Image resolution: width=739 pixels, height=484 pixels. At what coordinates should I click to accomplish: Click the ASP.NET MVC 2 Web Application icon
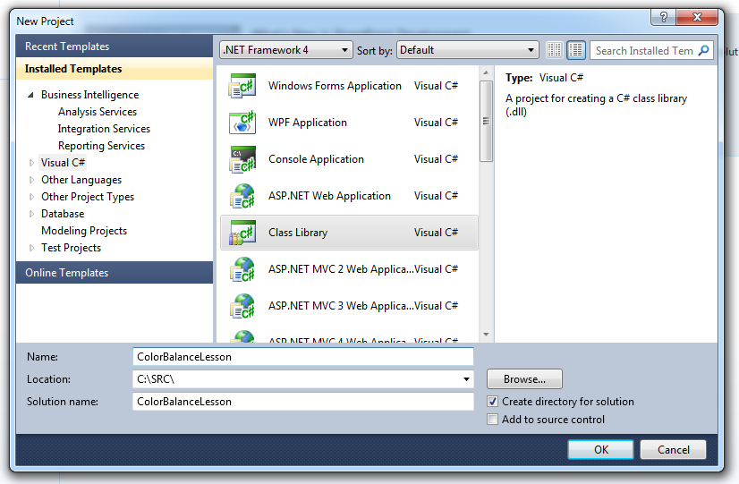242,269
